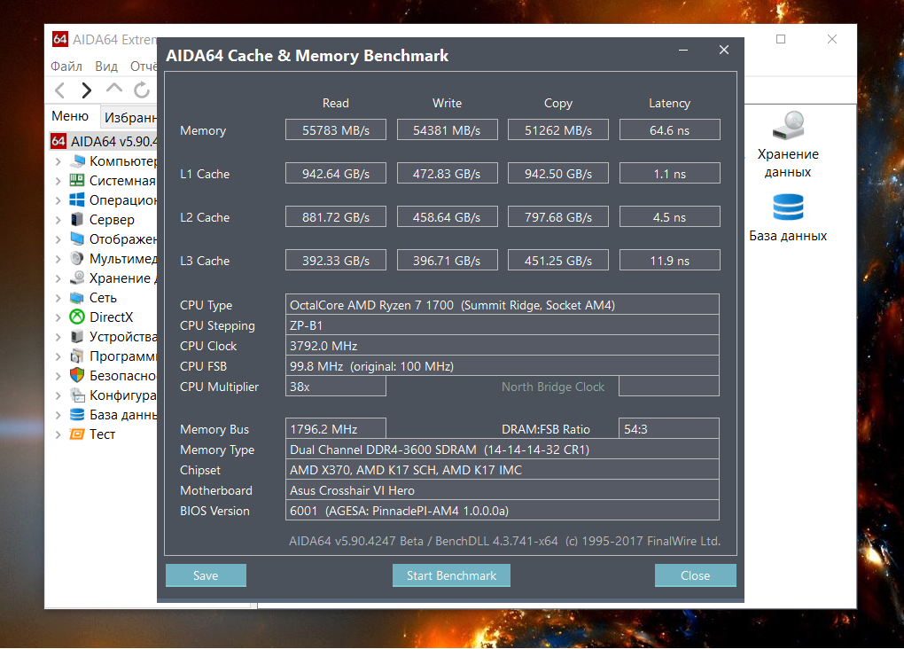Select the DirectX Xbox icon

tap(77, 317)
